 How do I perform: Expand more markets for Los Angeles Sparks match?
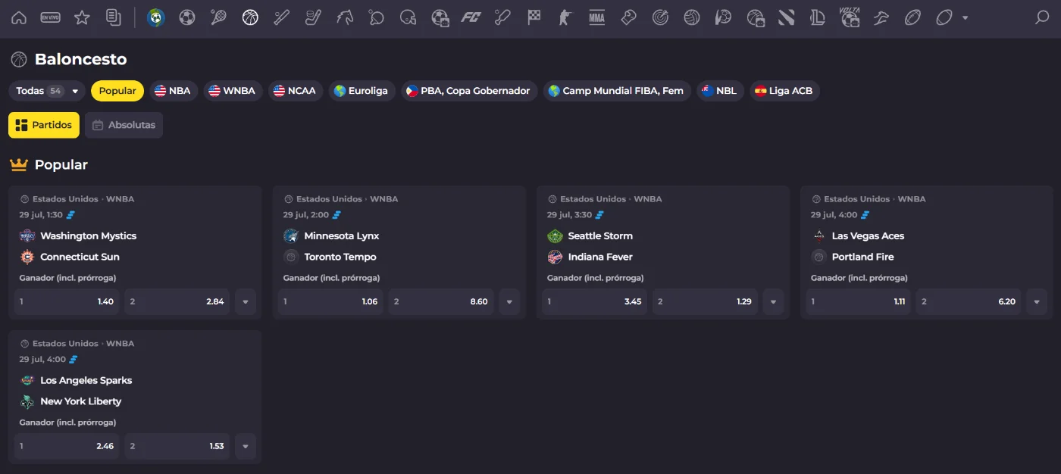(246, 446)
